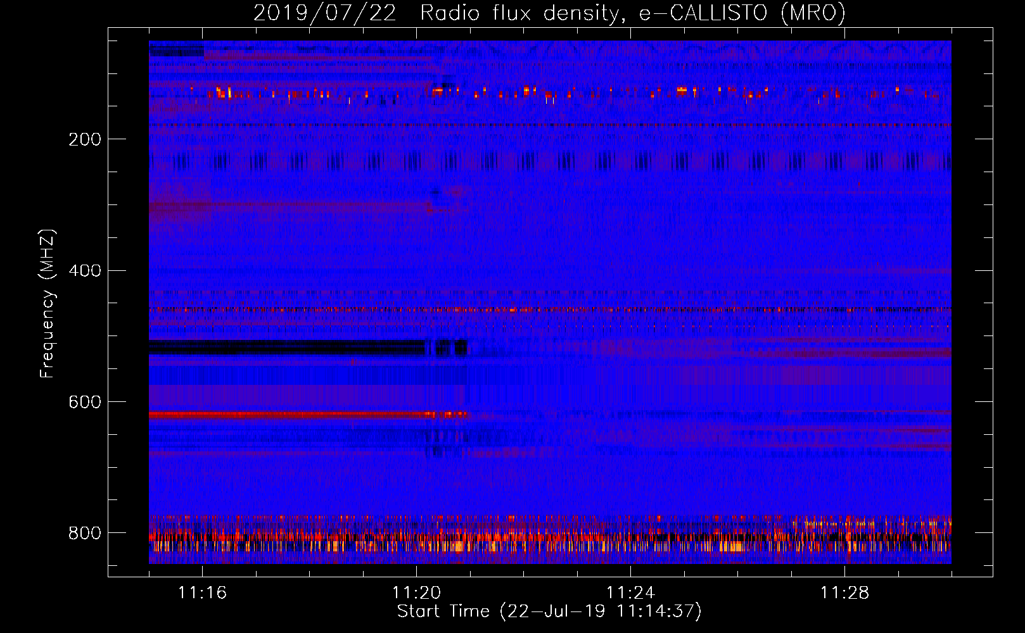Click the 11:28 time tick label
This screenshot has height=633, width=1025.
tap(845, 592)
